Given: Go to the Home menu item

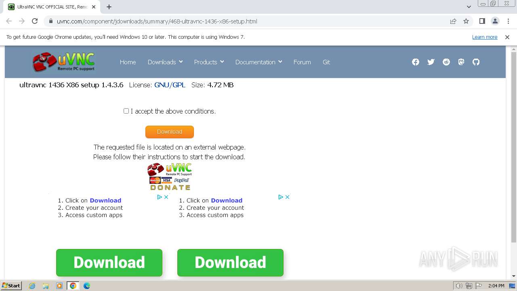Looking at the screenshot, I should [x=128, y=62].
